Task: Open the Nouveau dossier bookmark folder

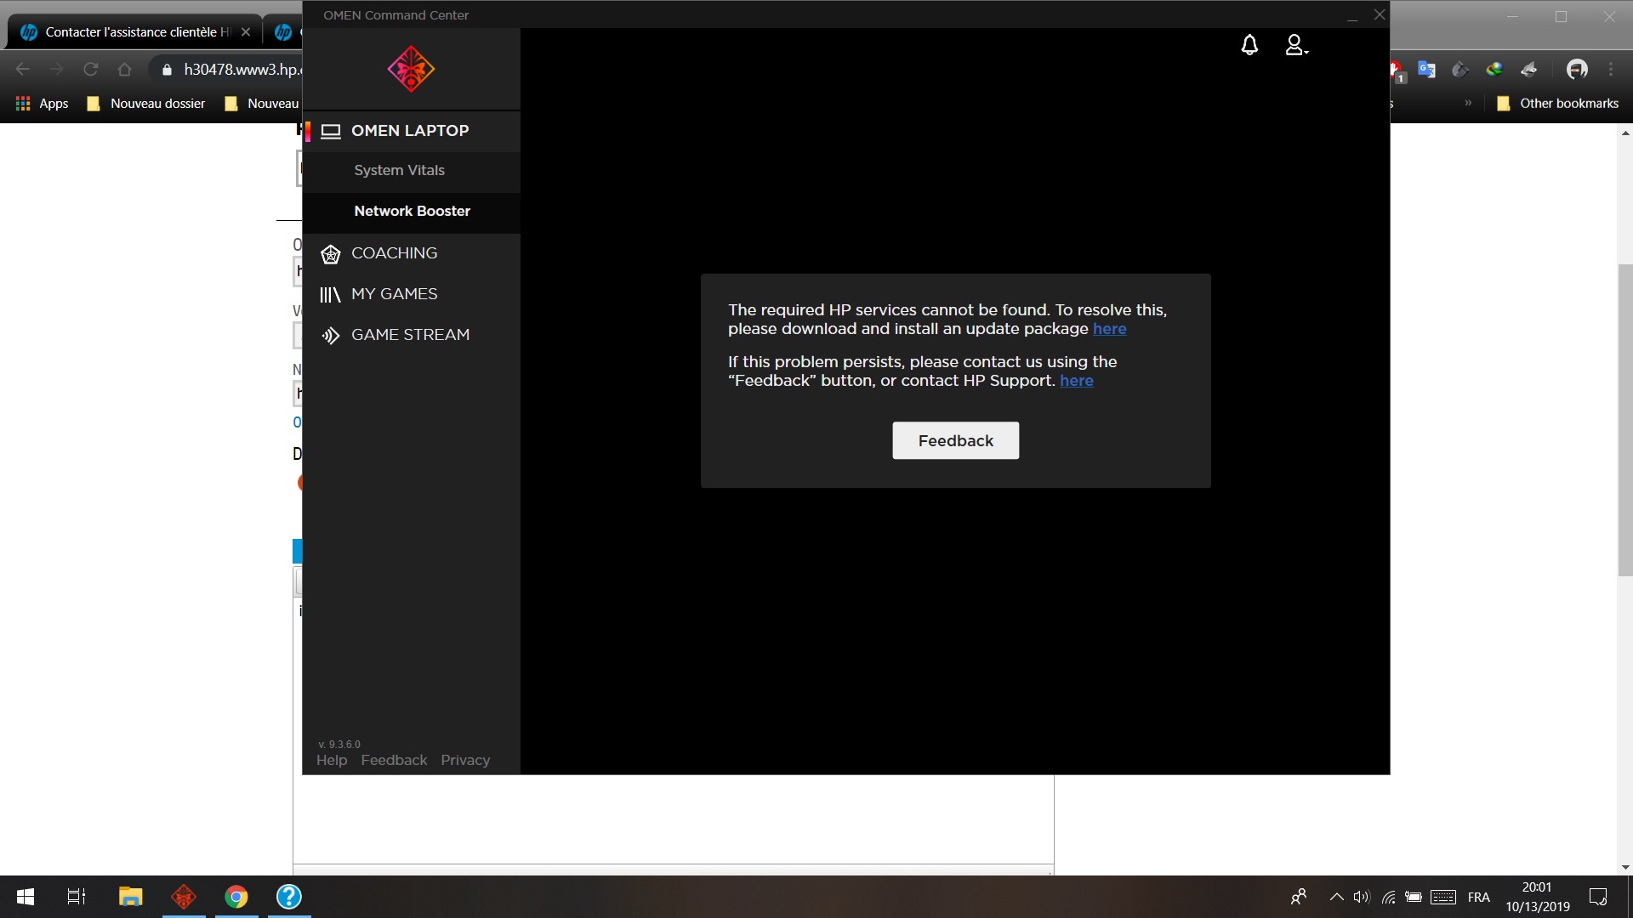Action: coord(146,104)
